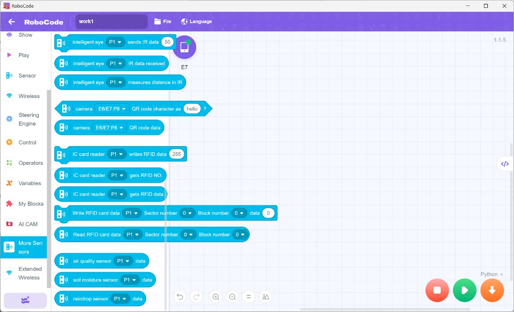Open P1 dropdown in writes RFID data block

pyautogui.click(x=117, y=154)
